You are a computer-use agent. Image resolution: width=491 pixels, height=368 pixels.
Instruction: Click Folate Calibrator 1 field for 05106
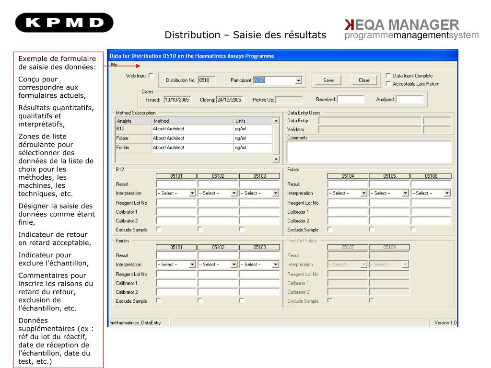431,212
